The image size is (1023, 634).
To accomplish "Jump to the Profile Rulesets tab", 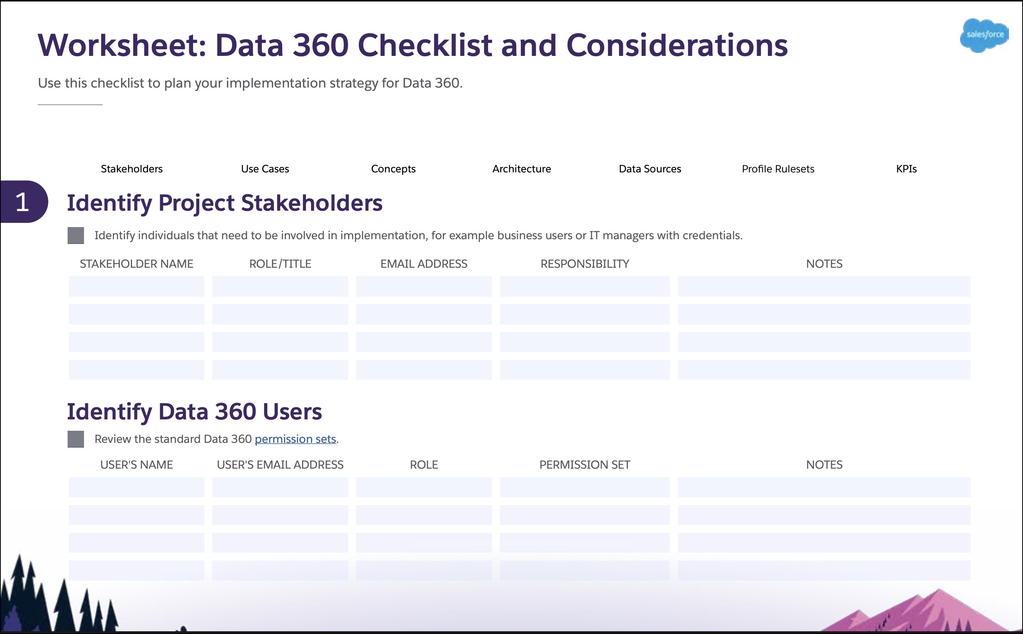I will click(x=778, y=169).
